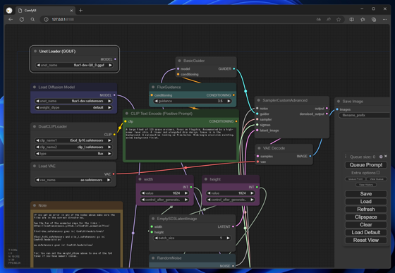Image resolution: width=395 pixels, height=273 pixels.
Task: Open the split screen icon in the browser toolbar
Action: [x=352, y=19]
